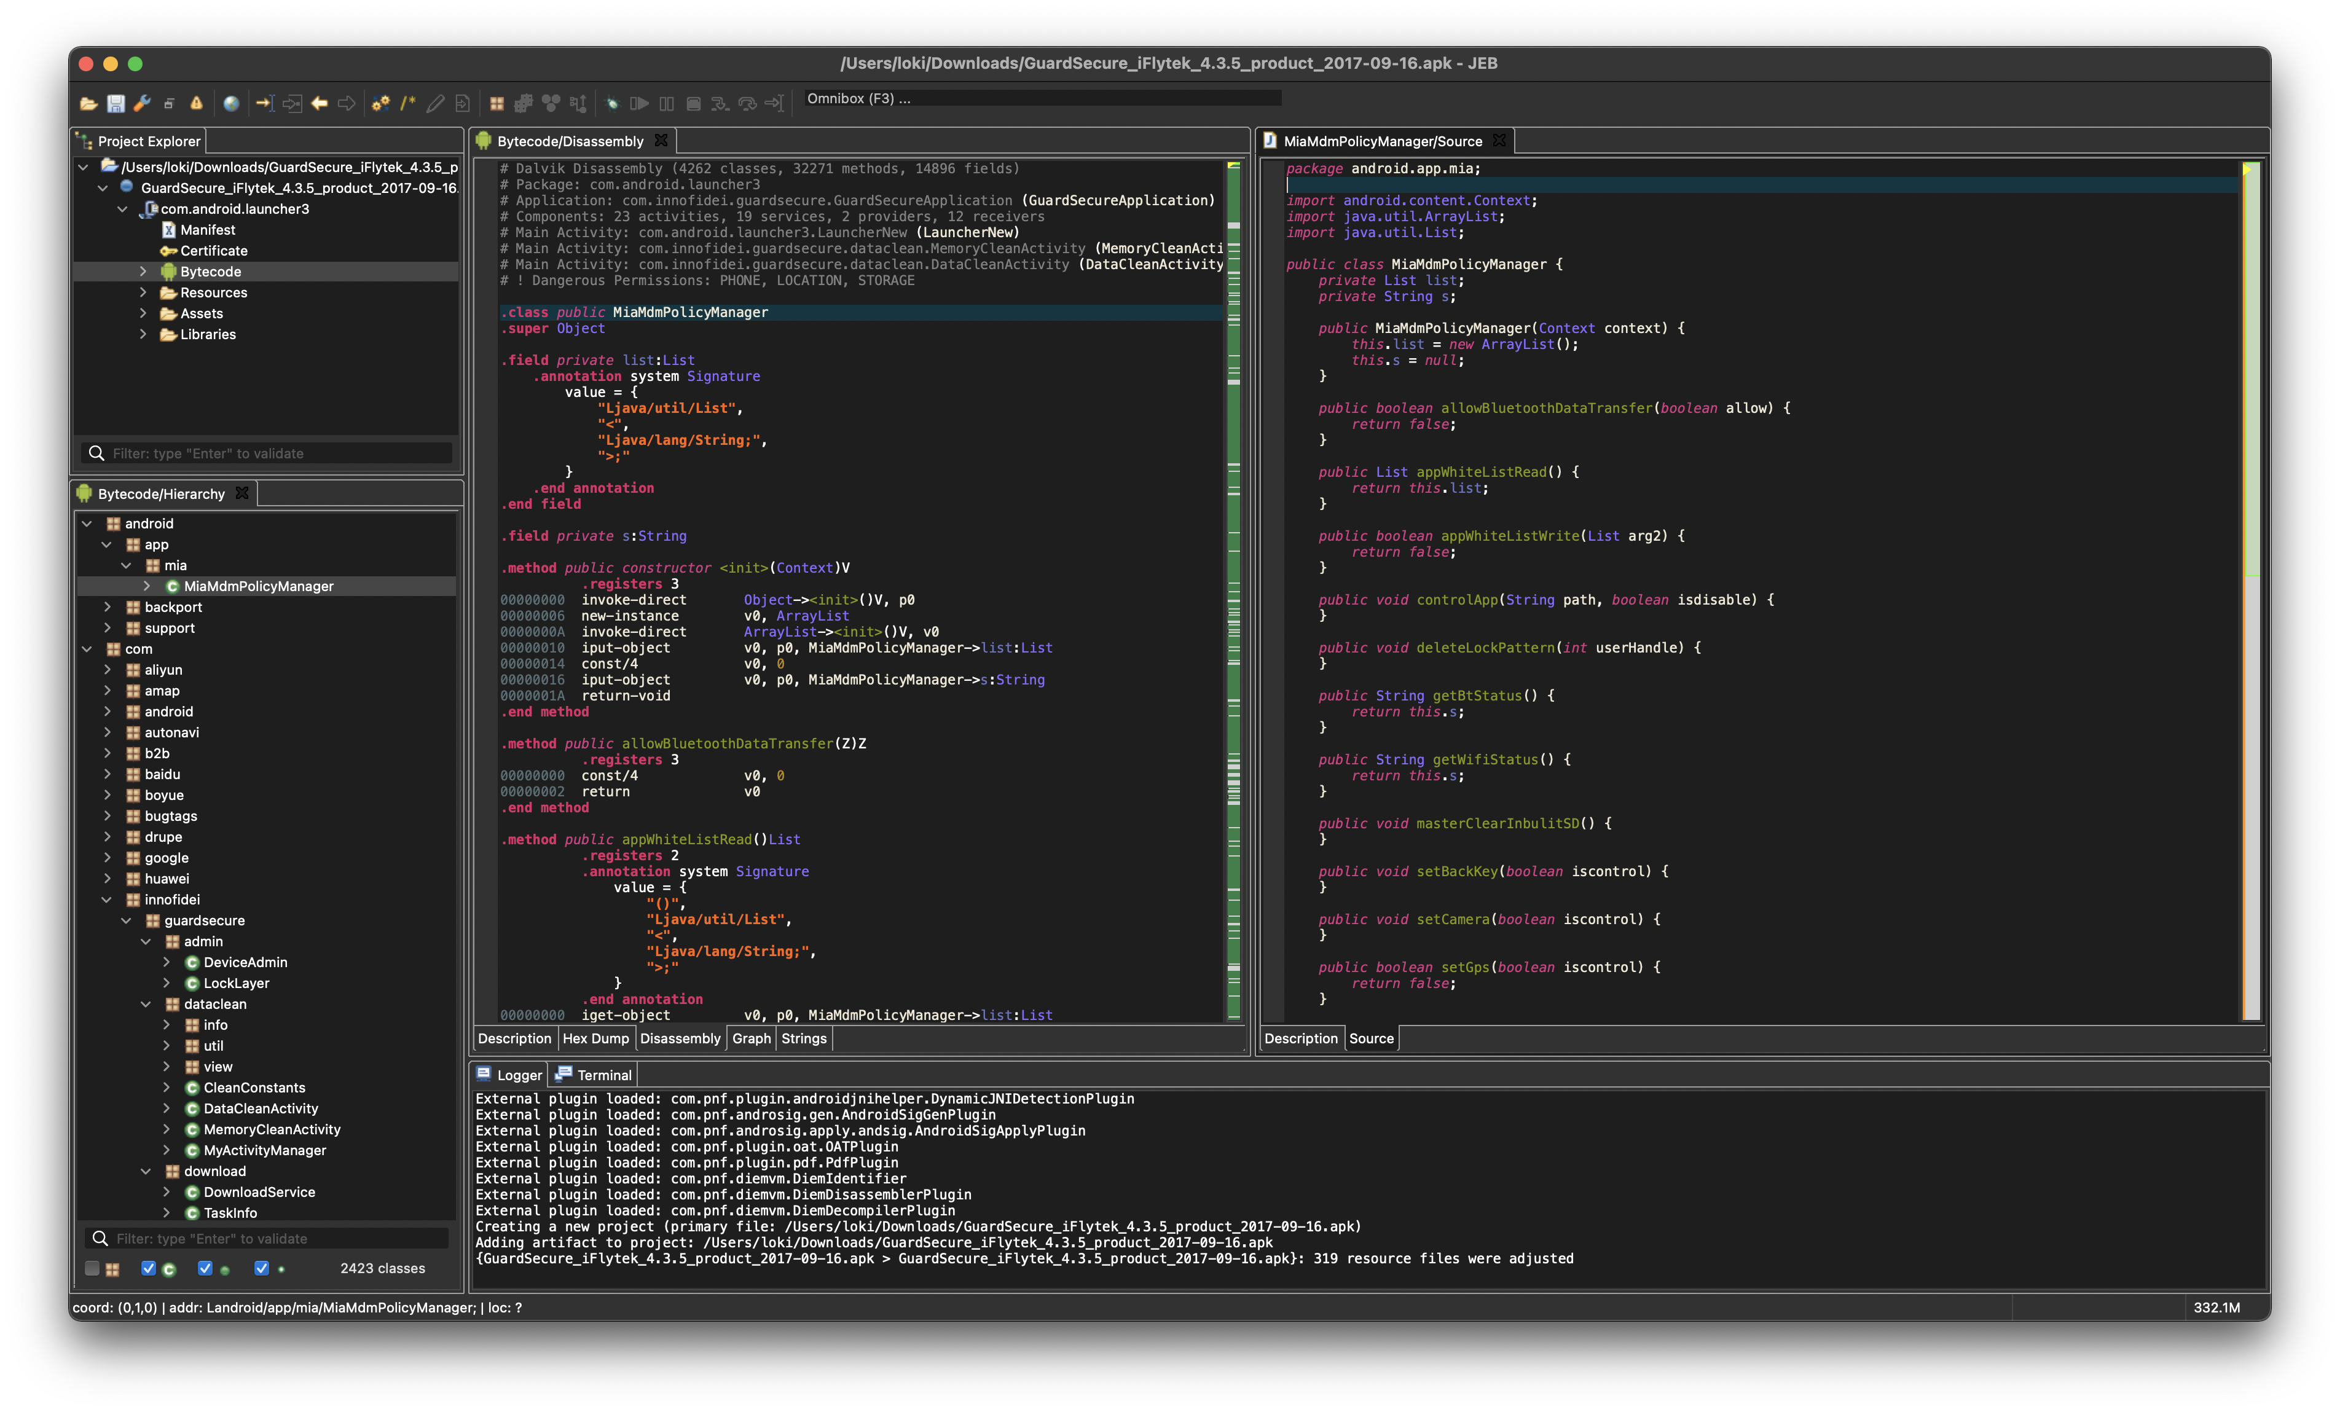Image resolution: width=2340 pixels, height=1412 pixels.
Task: Select the MemoryCleanActivity class
Action: [272, 1129]
